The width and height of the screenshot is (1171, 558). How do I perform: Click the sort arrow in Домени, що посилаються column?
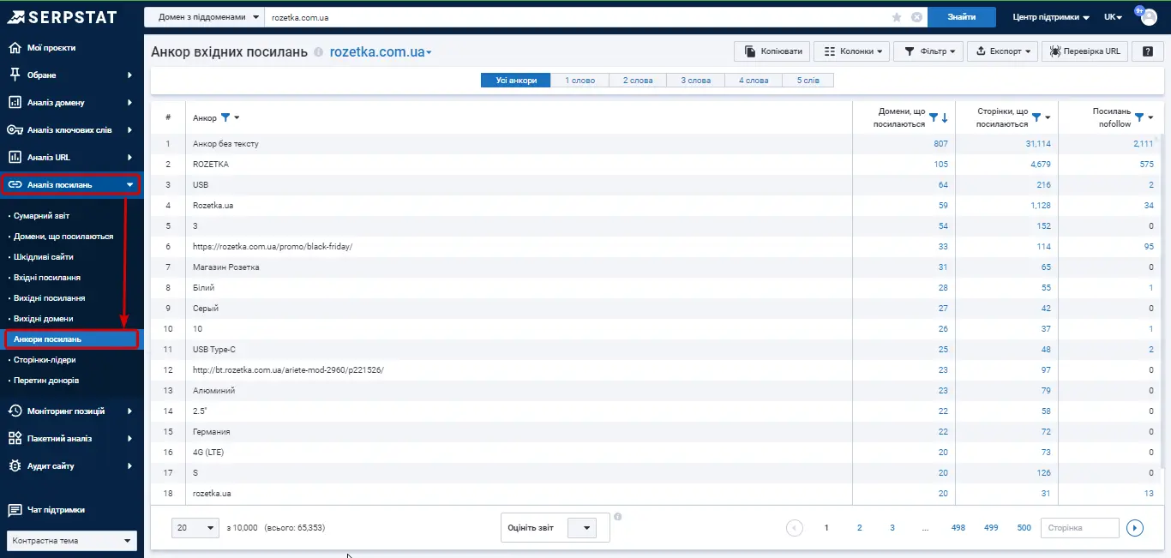tap(945, 117)
